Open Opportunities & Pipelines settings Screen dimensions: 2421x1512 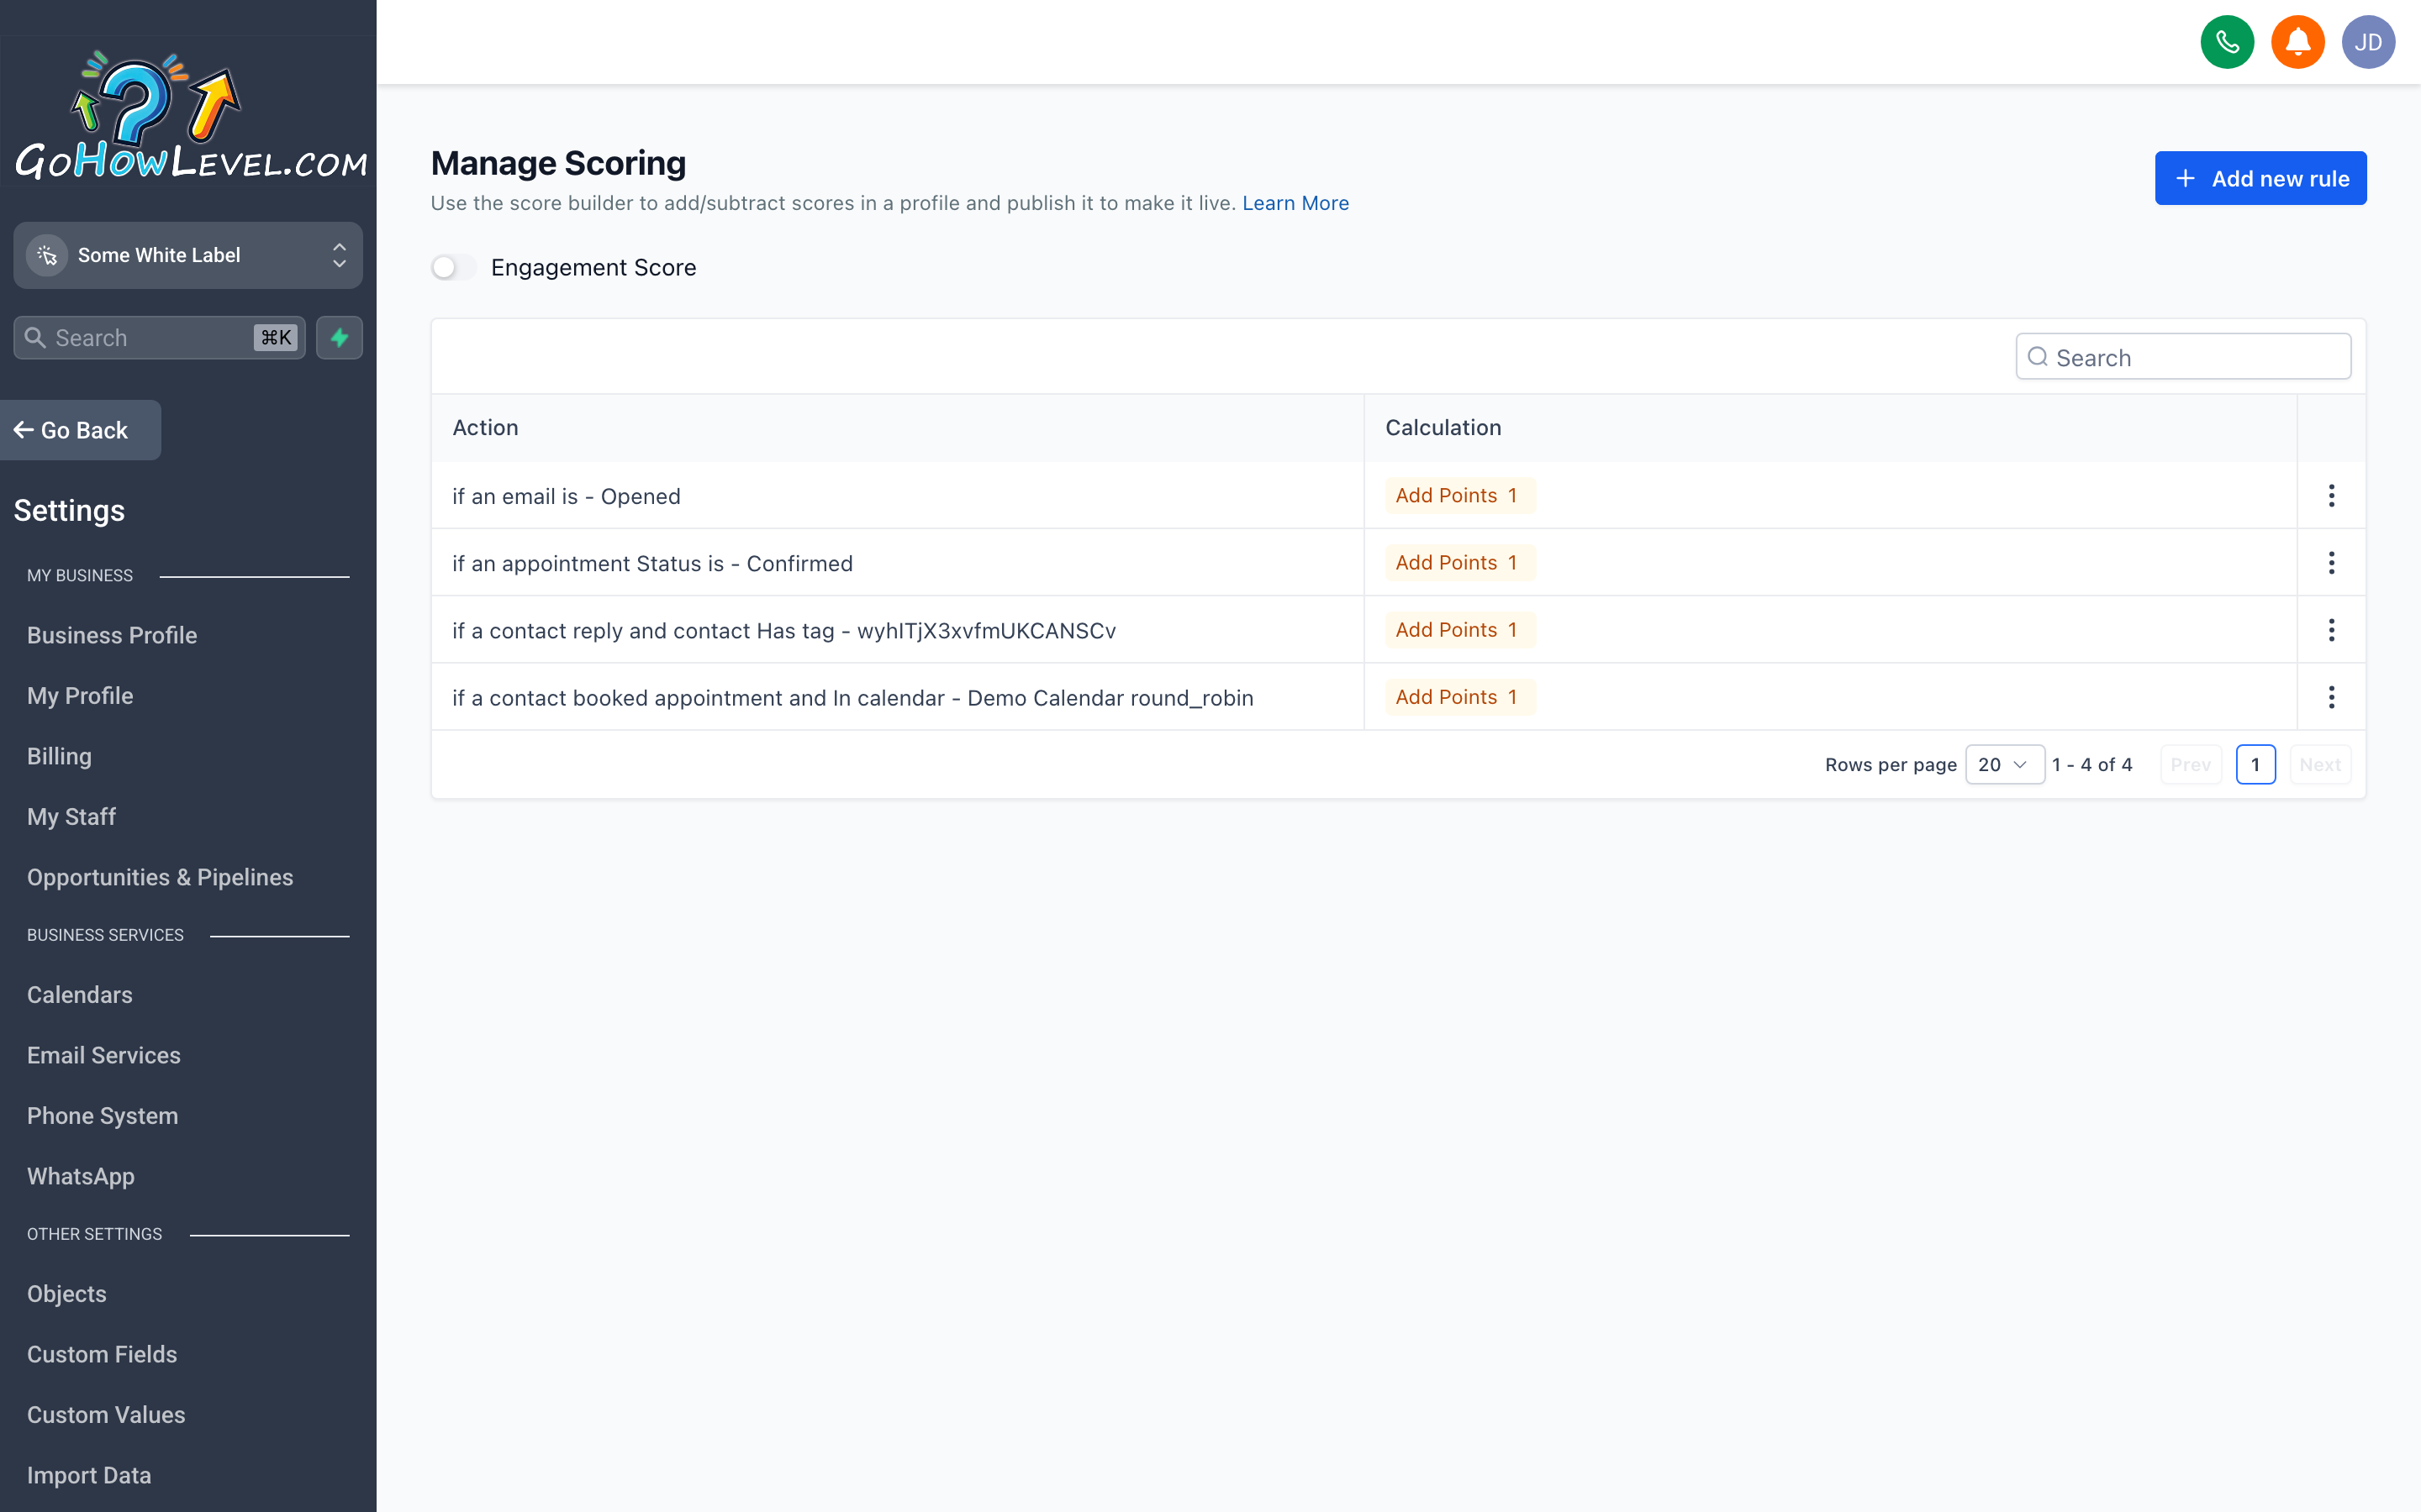coord(160,877)
